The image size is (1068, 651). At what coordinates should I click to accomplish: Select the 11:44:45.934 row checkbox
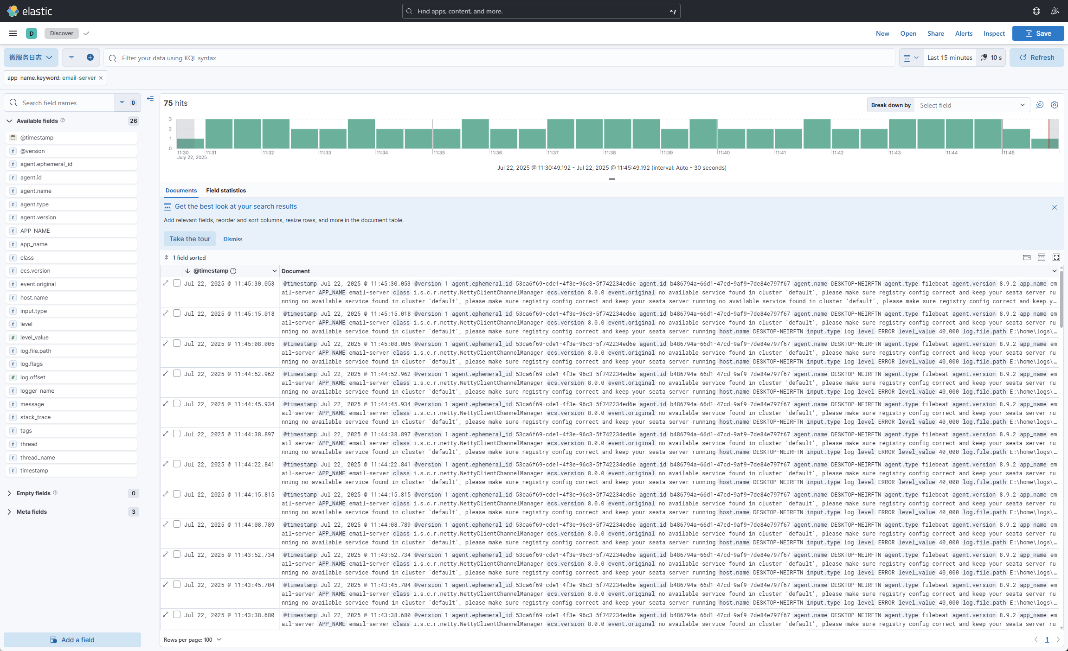177,403
